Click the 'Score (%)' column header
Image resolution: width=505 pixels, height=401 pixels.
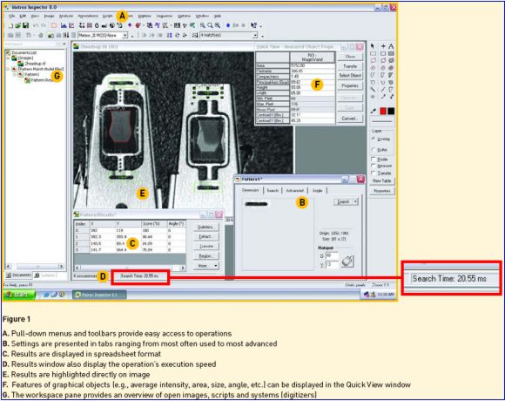pyautogui.click(x=153, y=224)
